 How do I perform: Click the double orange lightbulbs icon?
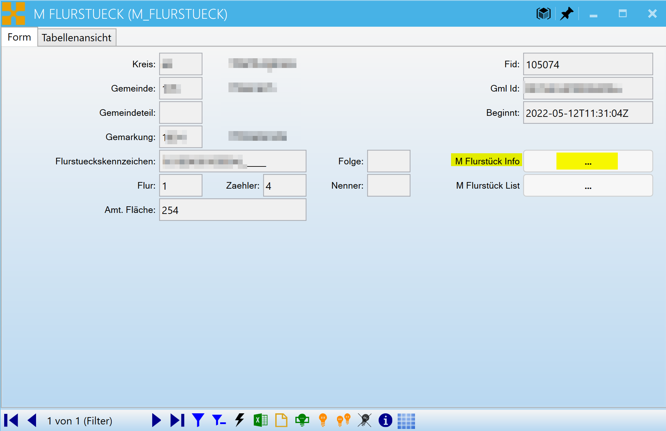pyautogui.click(x=344, y=420)
